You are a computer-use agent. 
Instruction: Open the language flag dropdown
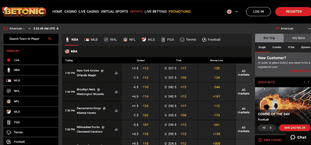(x=232, y=12)
